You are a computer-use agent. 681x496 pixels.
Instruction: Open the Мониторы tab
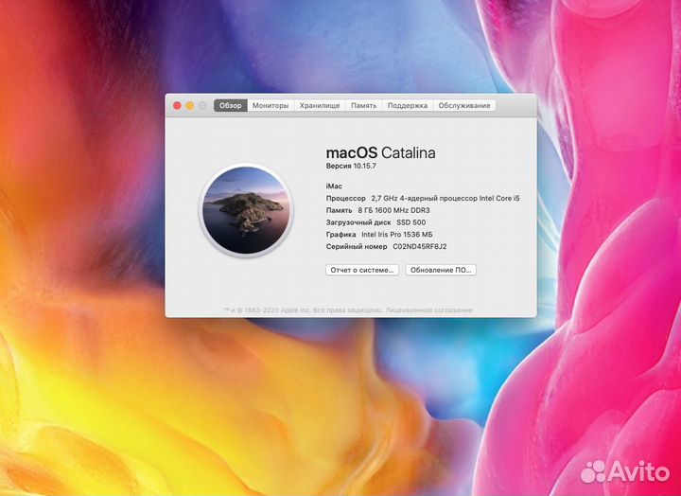(271, 106)
